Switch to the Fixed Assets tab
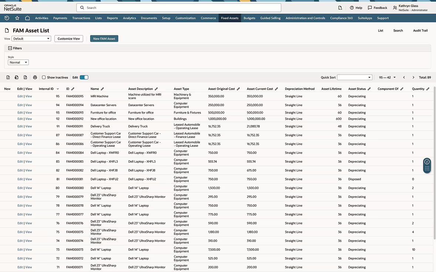The width and height of the screenshot is (436, 272). pos(229,18)
